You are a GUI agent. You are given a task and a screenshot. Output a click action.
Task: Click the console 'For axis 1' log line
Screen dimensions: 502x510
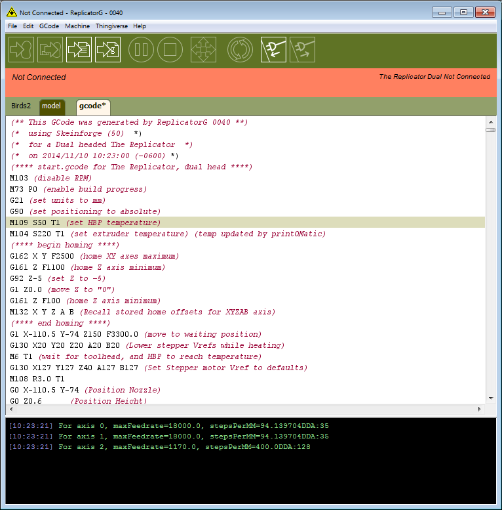[x=168, y=436]
